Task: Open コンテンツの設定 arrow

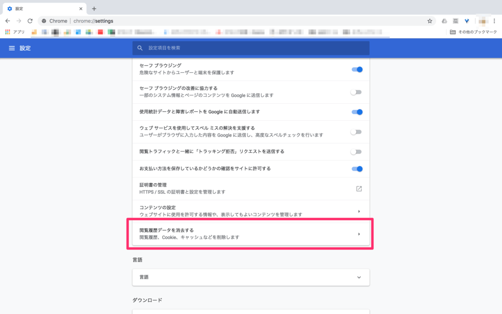Action: pos(359,211)
